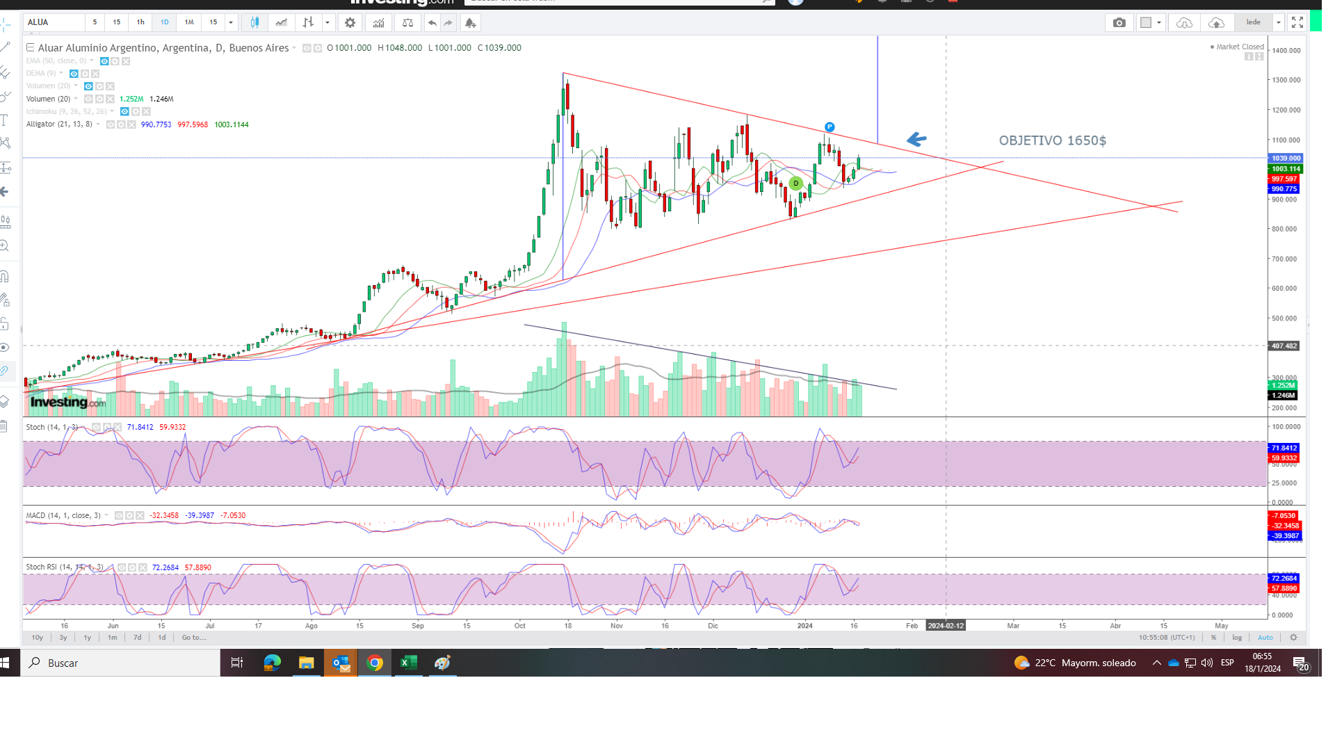The image size is (1335, 751).
Task: Hide Alligator indicator via eye
Action: [111, 124]
